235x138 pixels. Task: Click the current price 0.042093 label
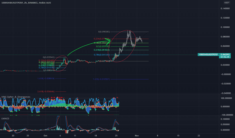[x=225, y=55]
